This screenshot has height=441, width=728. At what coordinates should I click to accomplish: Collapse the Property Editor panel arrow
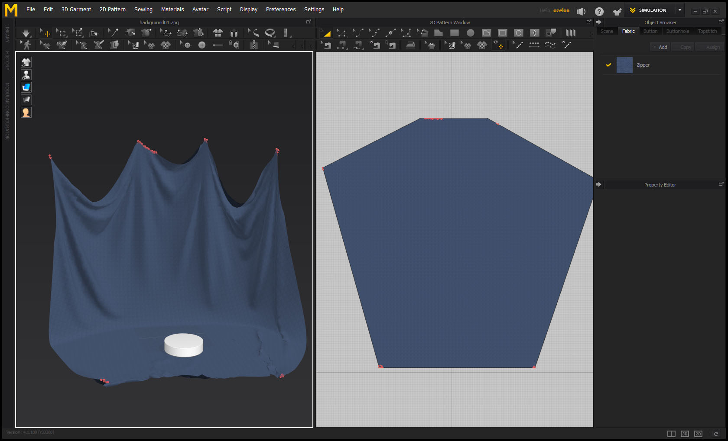pos(599,184)
